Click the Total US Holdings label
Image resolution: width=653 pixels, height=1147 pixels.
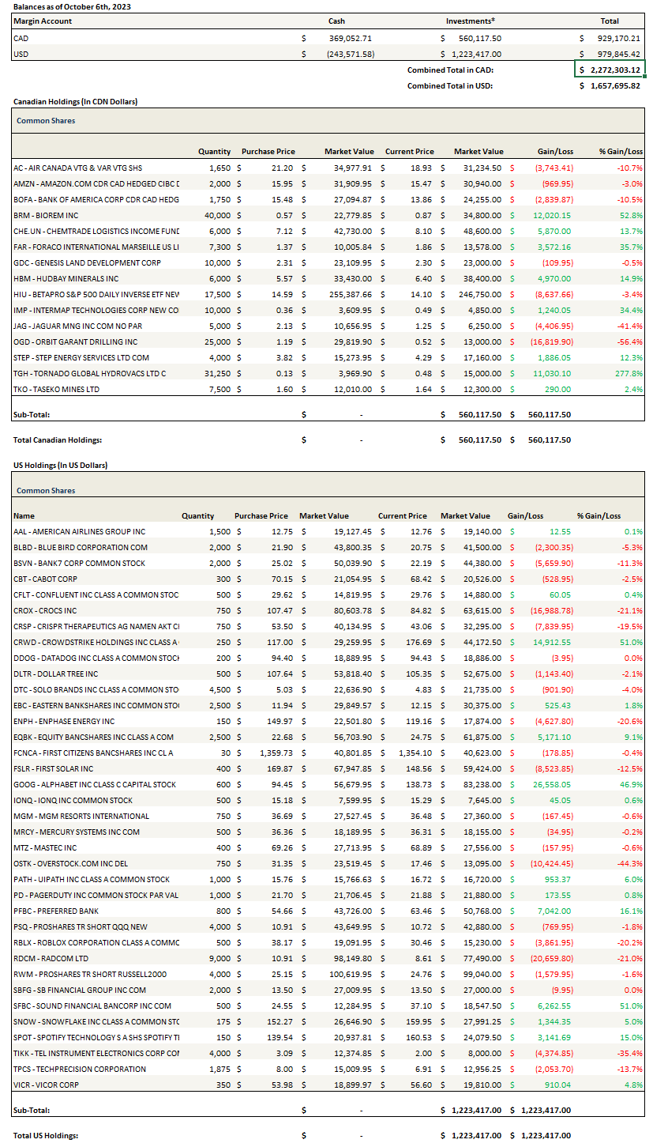[x=46, y=1135]
